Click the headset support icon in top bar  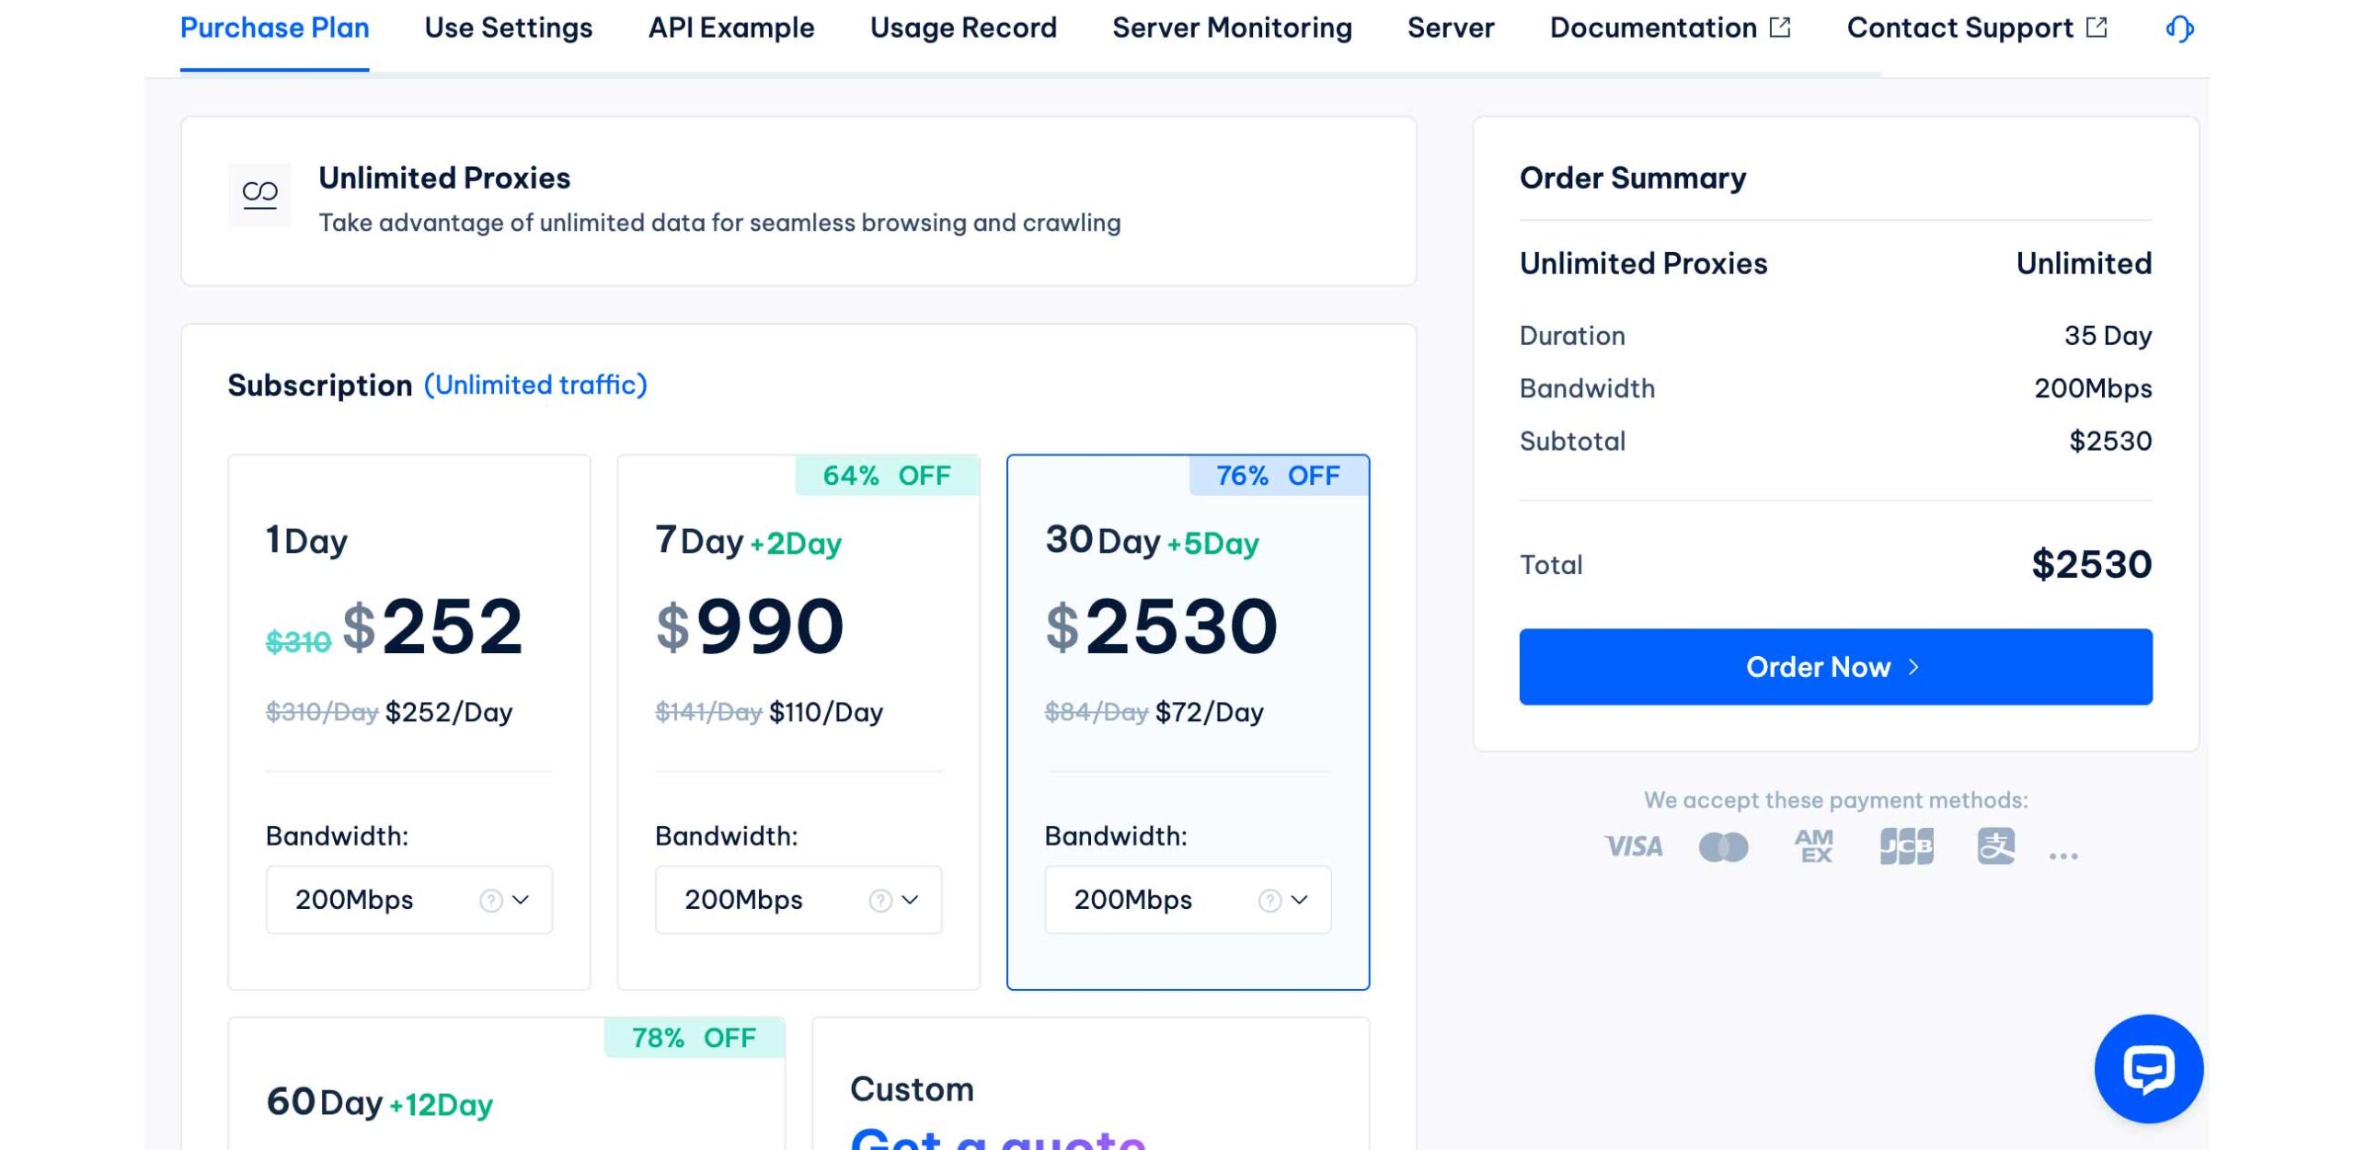(x=2179, y=29)
